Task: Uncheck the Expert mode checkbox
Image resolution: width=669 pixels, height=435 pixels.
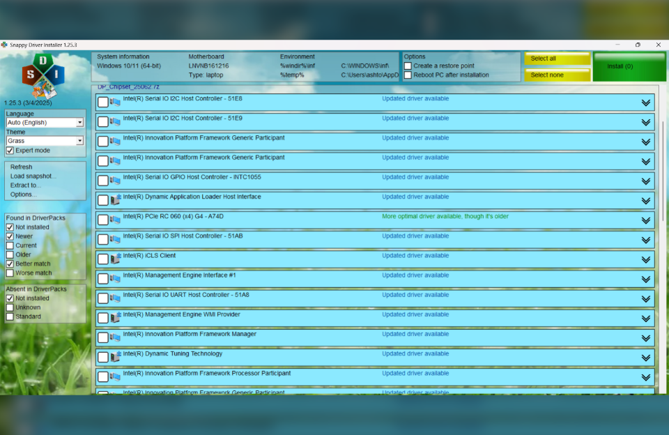Action: click(10, 151)
